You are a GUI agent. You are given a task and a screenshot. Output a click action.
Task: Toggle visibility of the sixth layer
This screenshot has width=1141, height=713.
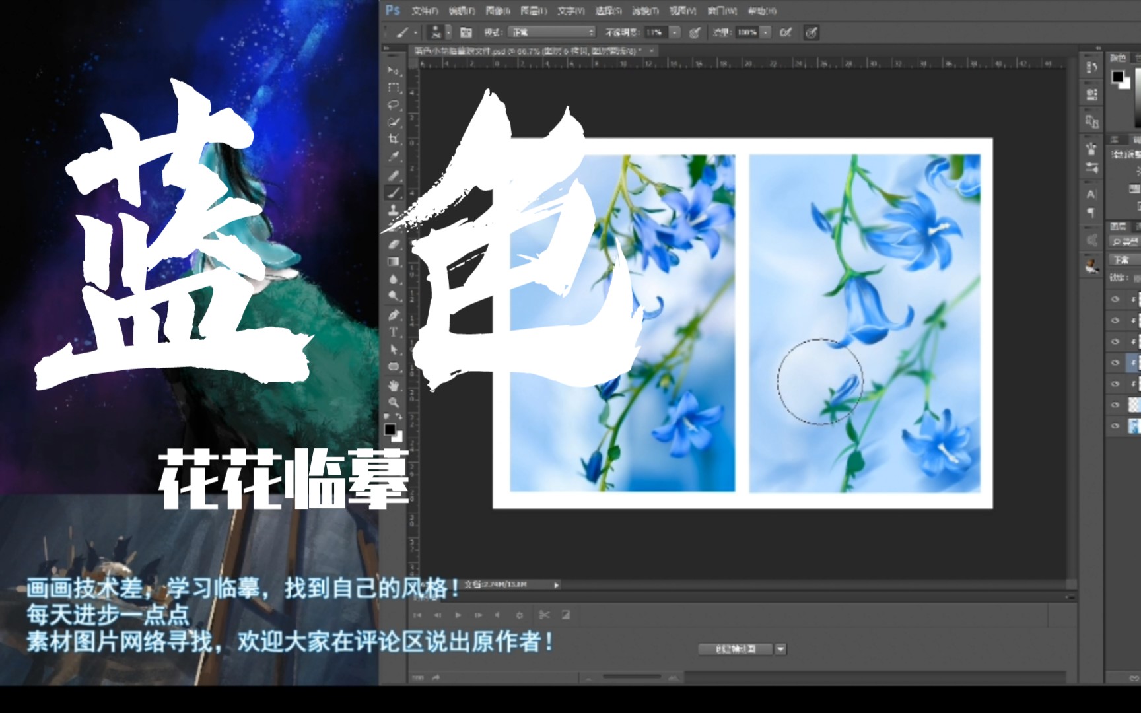(1115, 405)
